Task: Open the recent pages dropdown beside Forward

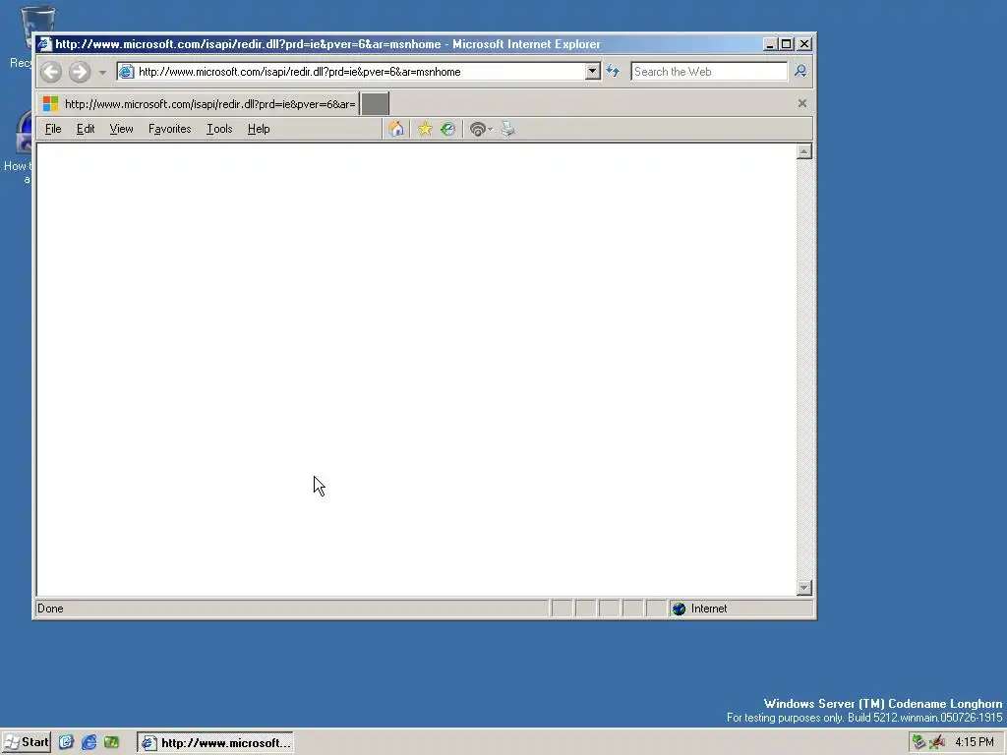Action: 102,72
